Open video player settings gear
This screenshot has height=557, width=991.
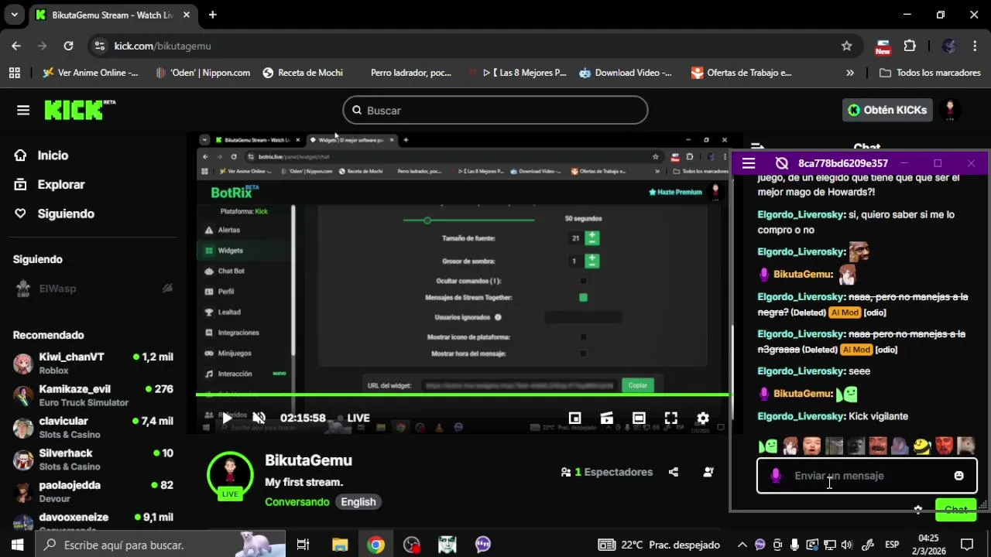[703, 418]
